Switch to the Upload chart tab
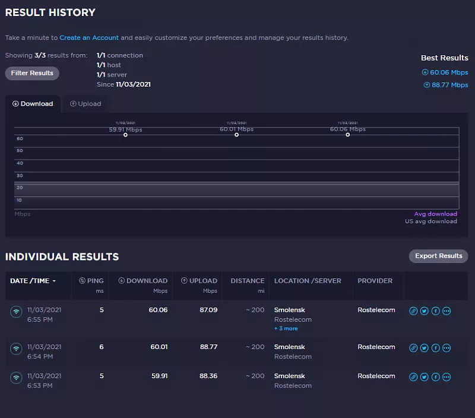 pyautogui.click(x=85, y=104)
